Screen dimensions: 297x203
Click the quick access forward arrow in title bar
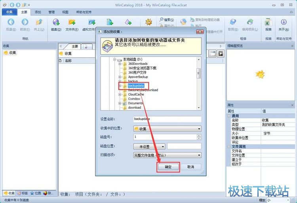pos(18,5)
